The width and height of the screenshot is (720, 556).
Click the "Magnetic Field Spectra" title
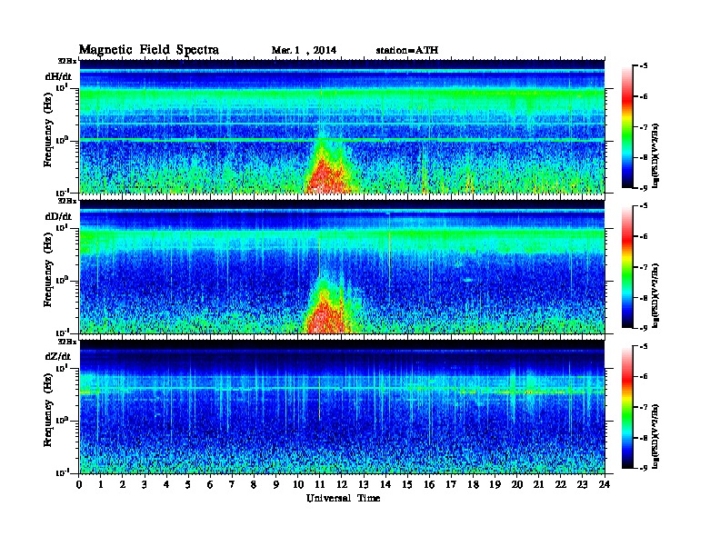point(149,50)
